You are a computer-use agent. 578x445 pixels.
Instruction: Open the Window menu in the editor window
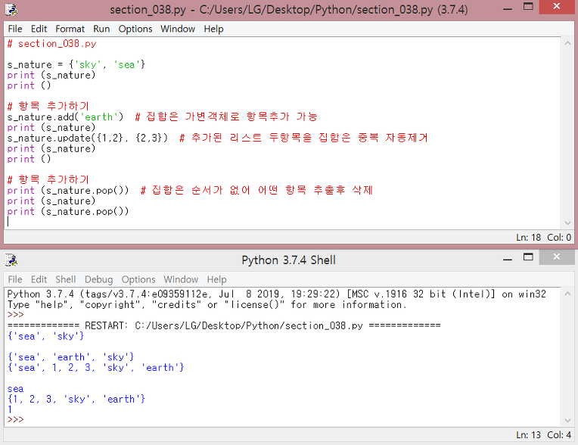click(178, 29)
